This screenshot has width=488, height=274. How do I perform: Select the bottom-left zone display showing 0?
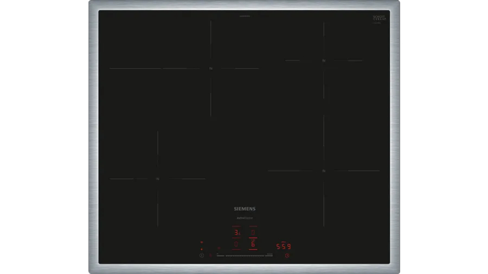[236, 244]
